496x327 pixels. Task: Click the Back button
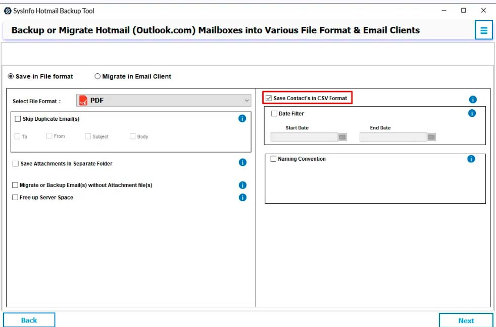[29, 320]
